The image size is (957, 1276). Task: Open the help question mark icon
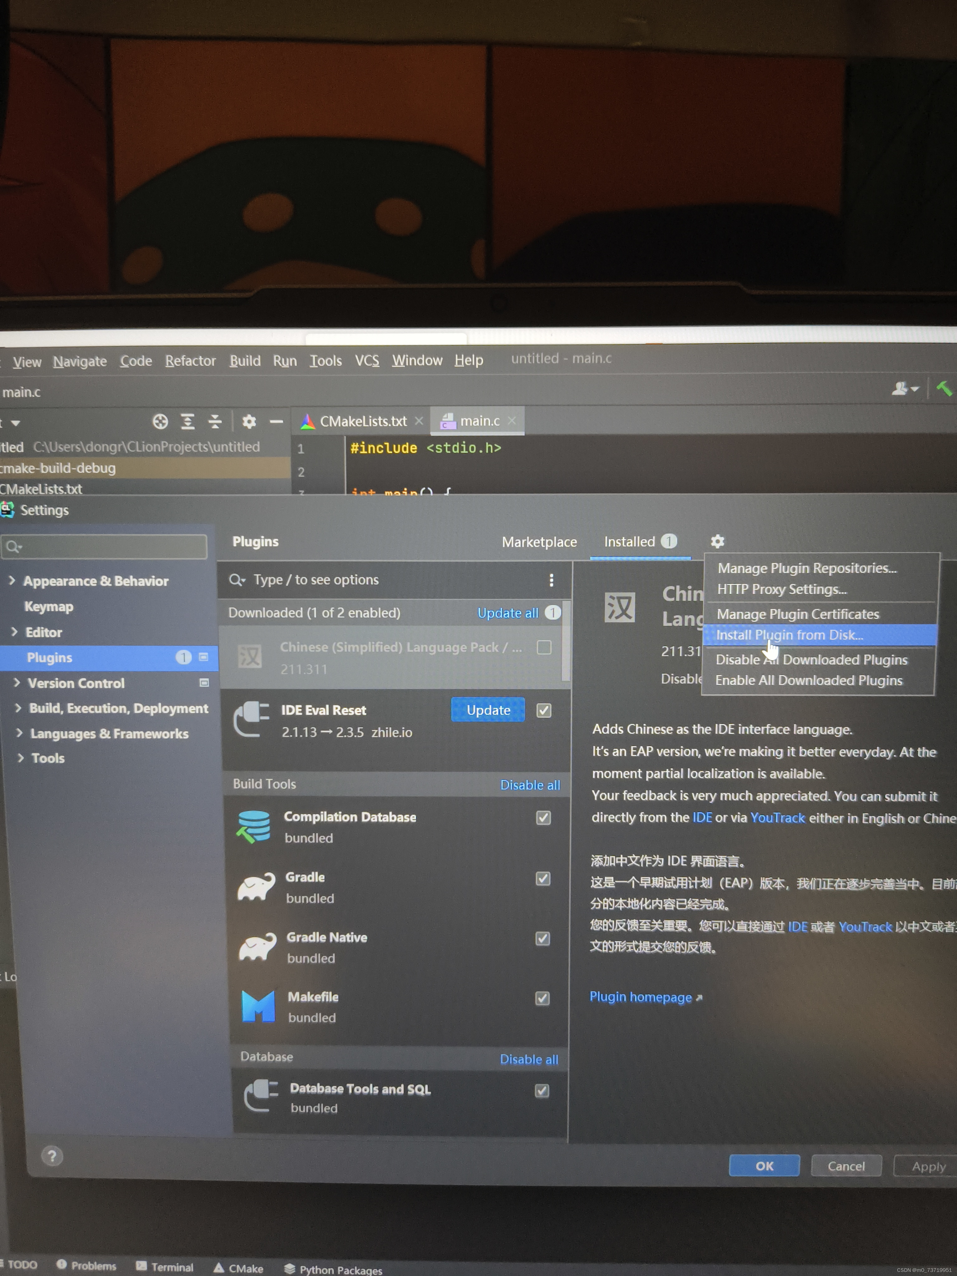click(52, 1155)
